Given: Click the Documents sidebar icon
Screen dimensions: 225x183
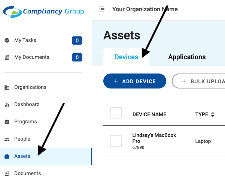Looking at the screenshot, I should click(x=7, y=174).
